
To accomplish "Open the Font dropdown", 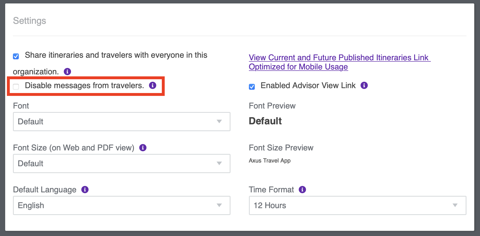I will (122, 121).
